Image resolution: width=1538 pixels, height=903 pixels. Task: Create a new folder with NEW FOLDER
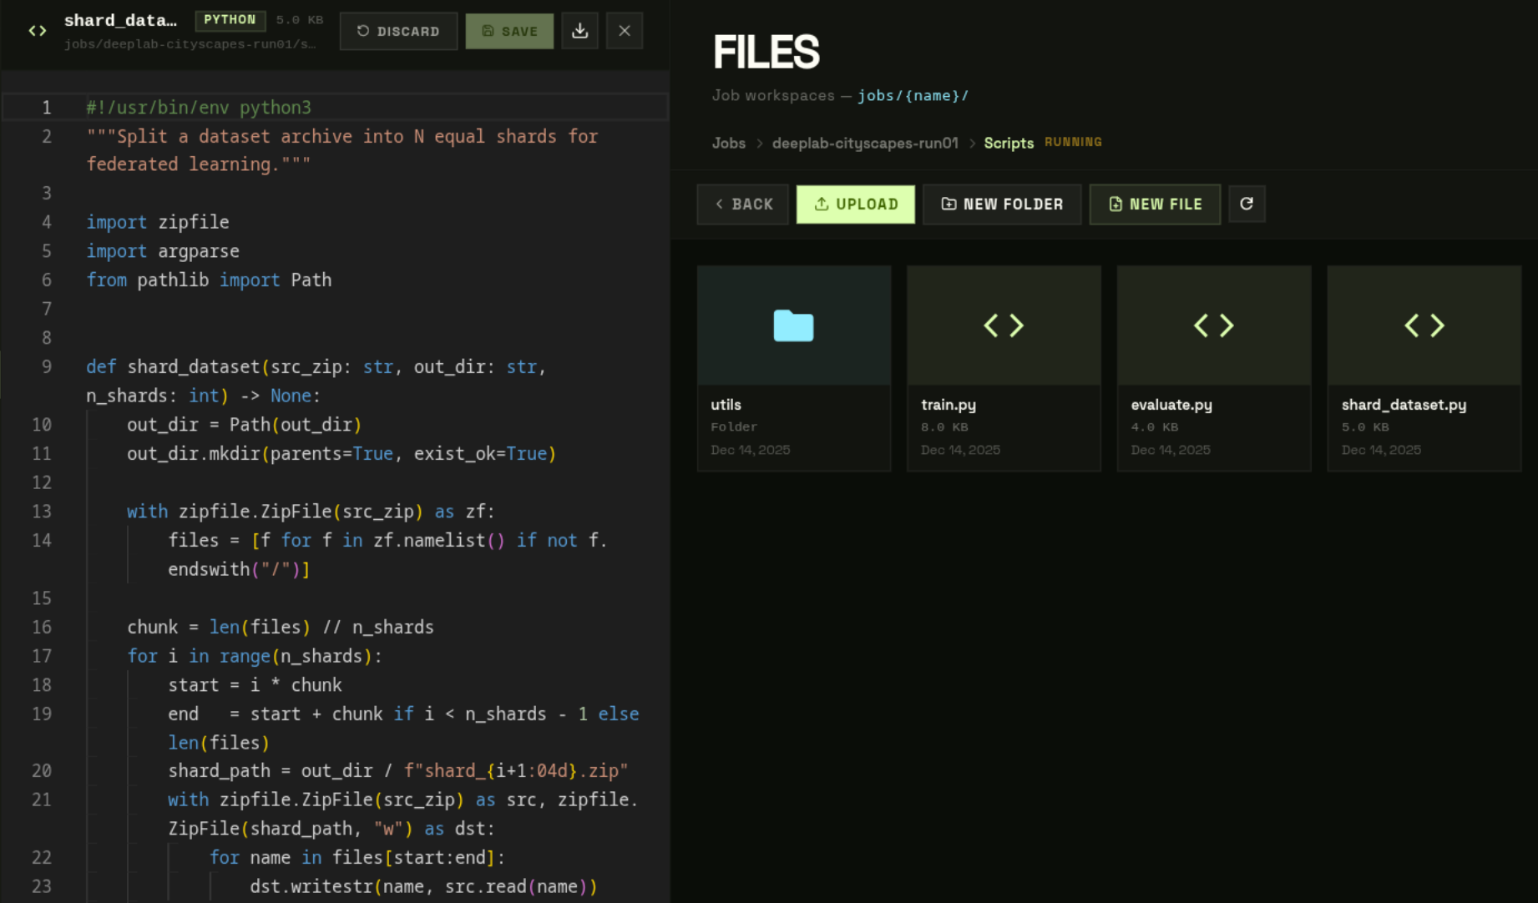[x=1002, y=204]
